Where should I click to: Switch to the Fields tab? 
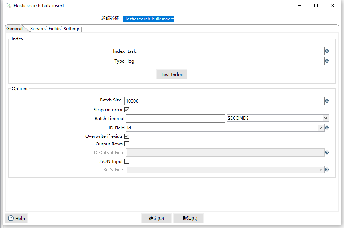pyautogui.click(x=54, y=28)
